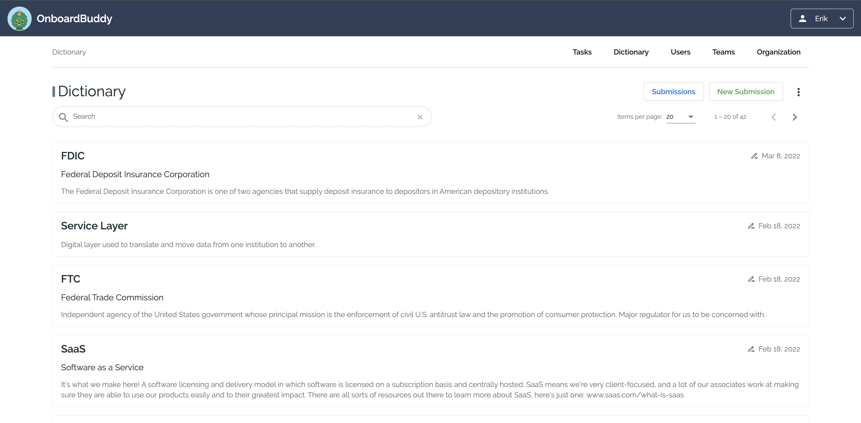Open the Erik user account dropdown
Viewport: 861px width, 423px height.
point(822,19)
